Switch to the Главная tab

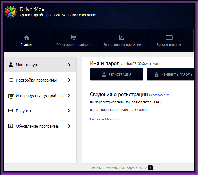click(27, 41)
